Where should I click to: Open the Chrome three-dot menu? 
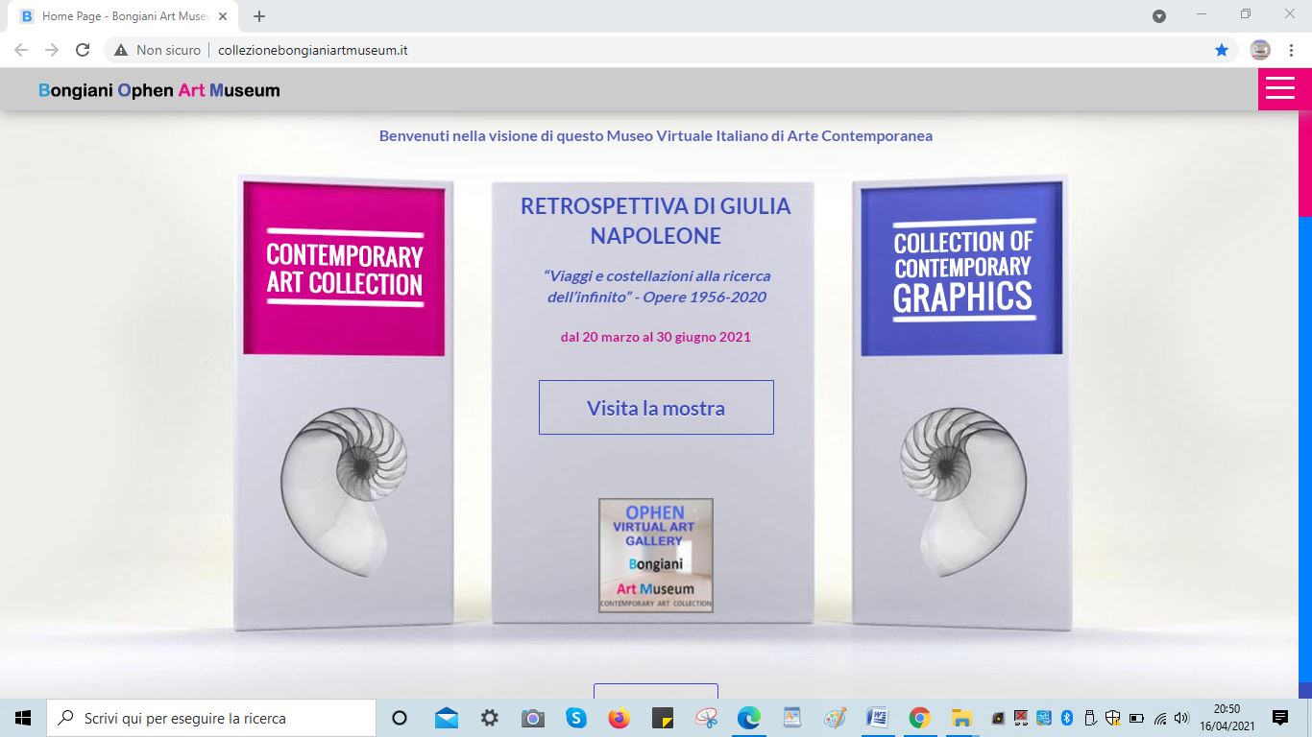pos(1290,50)
